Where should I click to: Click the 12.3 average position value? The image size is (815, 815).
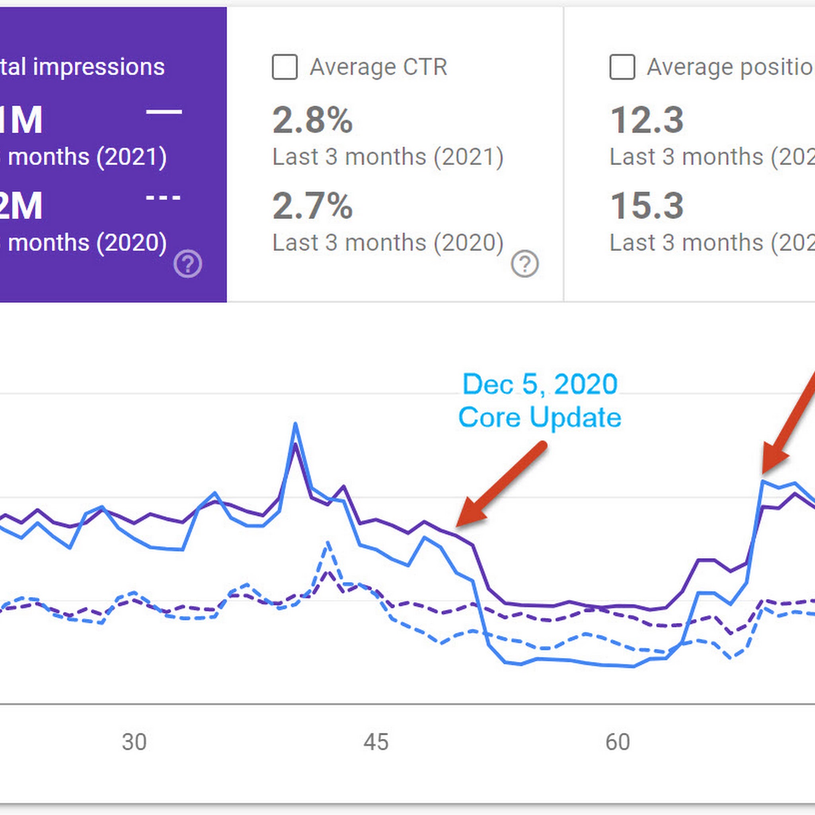tap(647, 121)
